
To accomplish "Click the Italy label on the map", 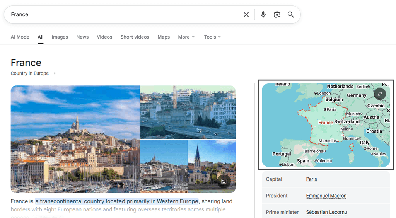I will 365,143.
